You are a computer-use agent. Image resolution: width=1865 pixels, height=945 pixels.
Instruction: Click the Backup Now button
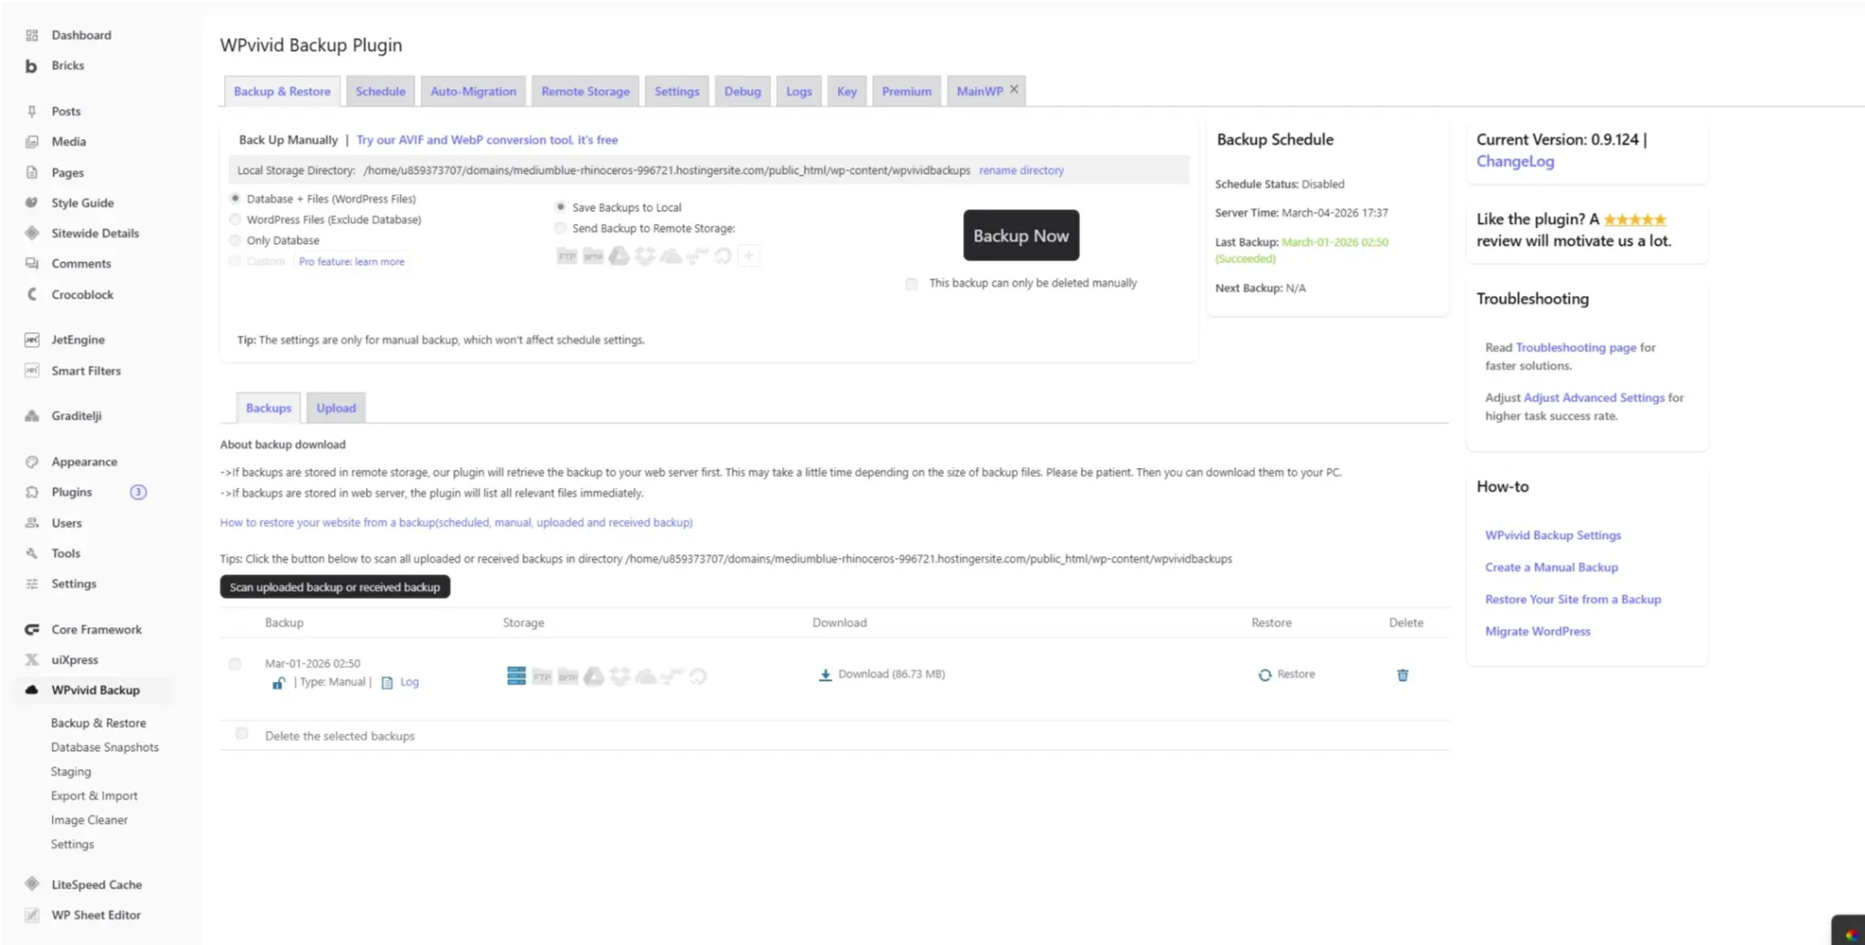pos(1021,236)
